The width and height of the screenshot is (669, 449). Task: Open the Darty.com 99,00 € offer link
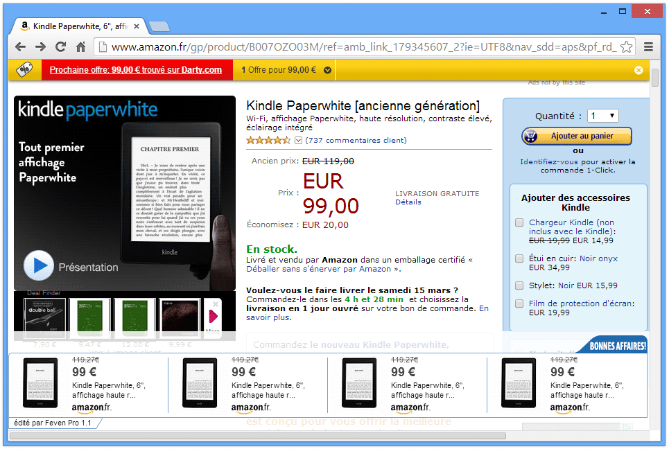(x=136, y=70)
